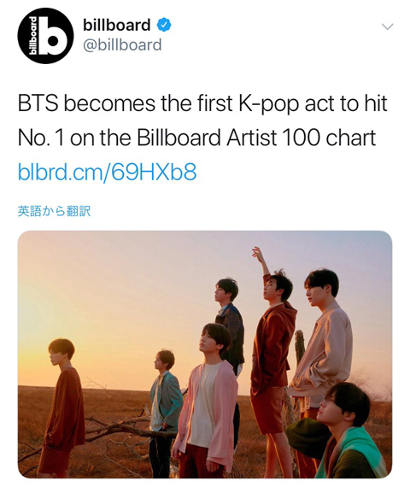Expand the tweet options chevron
The image size is (410, 487).
coord(387,26)
